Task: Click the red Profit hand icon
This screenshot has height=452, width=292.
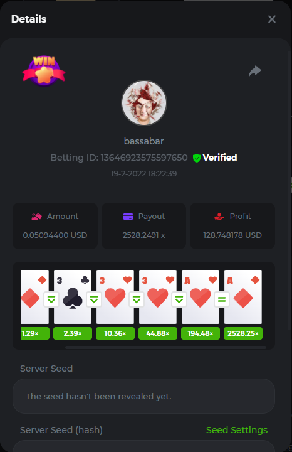Action: (x=219, y=217)
